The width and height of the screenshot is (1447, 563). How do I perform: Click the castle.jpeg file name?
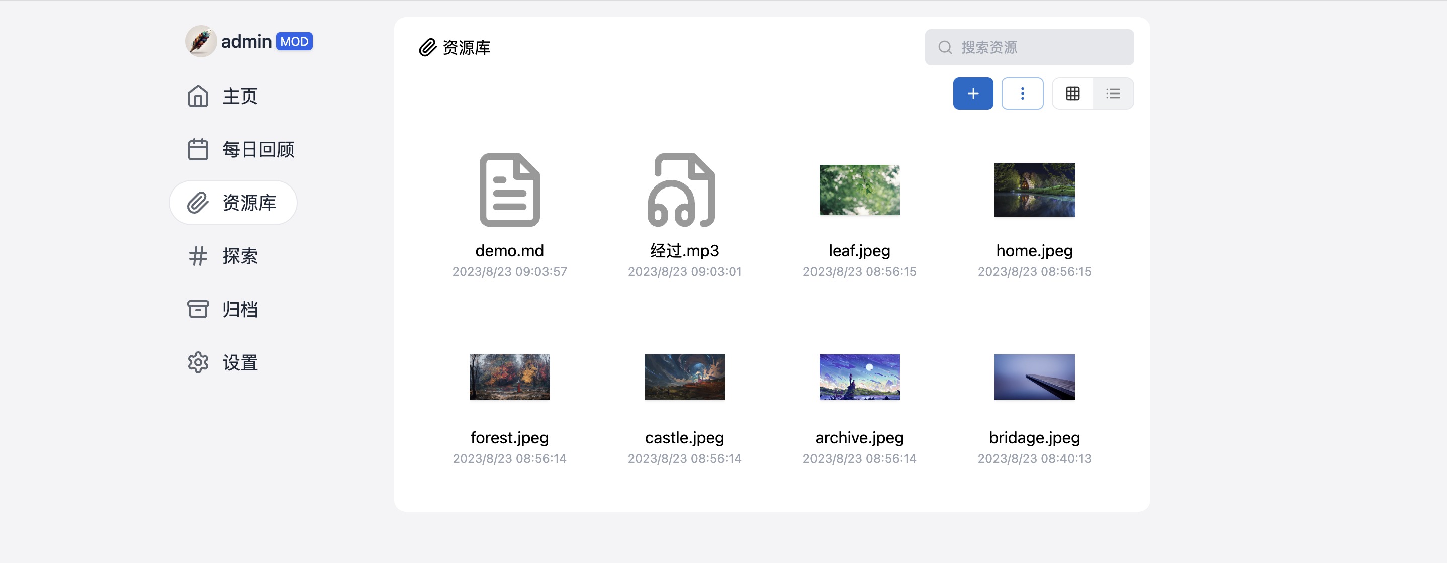pyautogui.click(x=684, y=437)
